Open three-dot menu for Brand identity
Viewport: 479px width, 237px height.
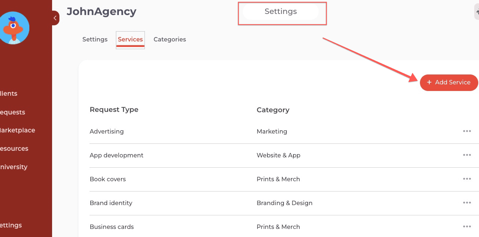[467, 203]
